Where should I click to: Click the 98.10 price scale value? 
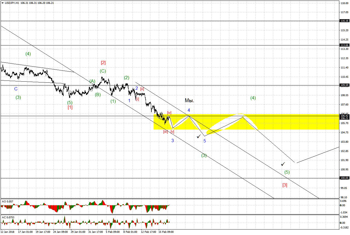pyautogui.click(x=343, y=197)
